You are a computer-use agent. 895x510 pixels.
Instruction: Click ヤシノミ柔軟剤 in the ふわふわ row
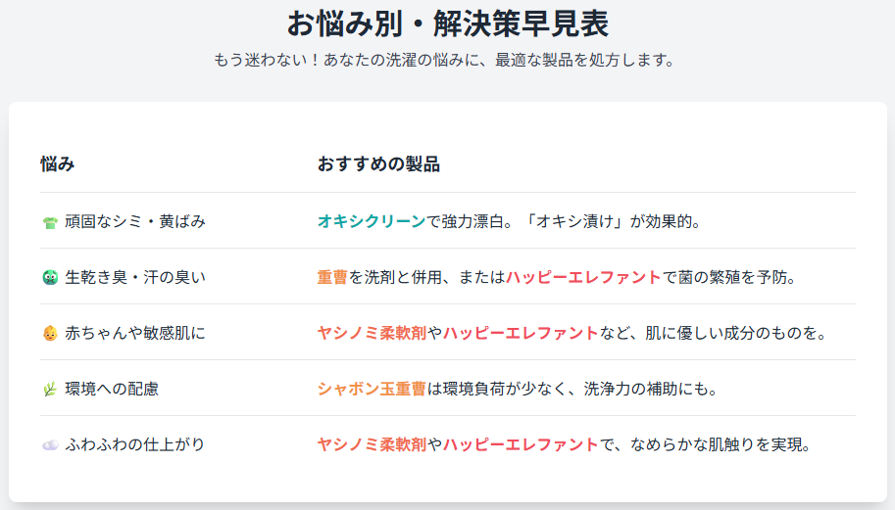[372, 444]
